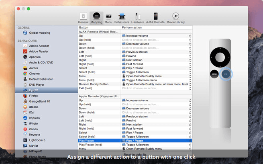Pick Chrome from the behaviours list
This screenshot has height=164, width=263.
click(34, 74)
